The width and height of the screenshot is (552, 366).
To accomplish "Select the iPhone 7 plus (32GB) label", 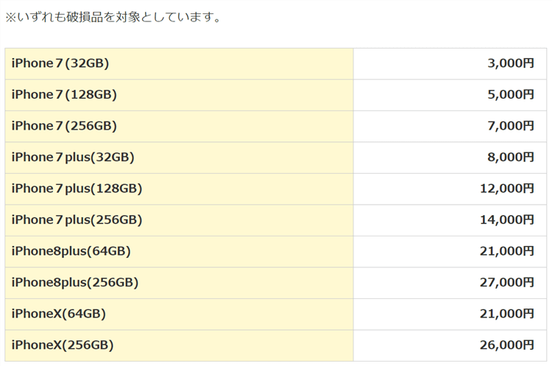I will coord(73,157).
